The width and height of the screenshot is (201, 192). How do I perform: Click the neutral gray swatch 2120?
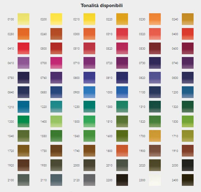tap(89, 180)
